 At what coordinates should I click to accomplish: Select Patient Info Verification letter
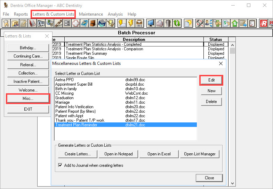click(x=126, y=107)
